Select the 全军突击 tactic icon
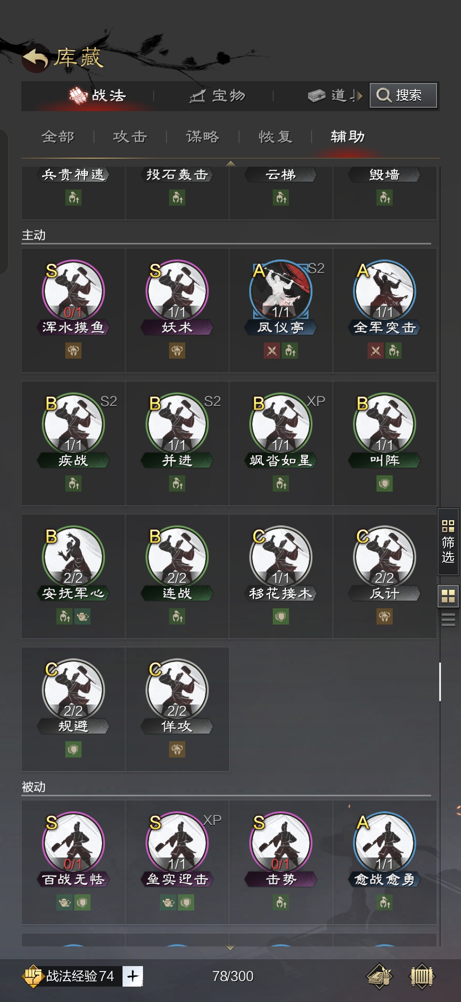 pos(384,291)
